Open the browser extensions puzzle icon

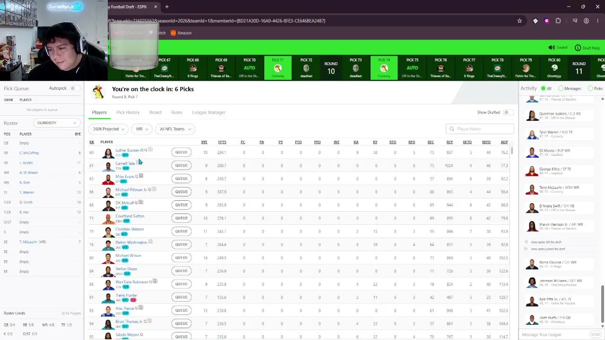tap(558, 21)
